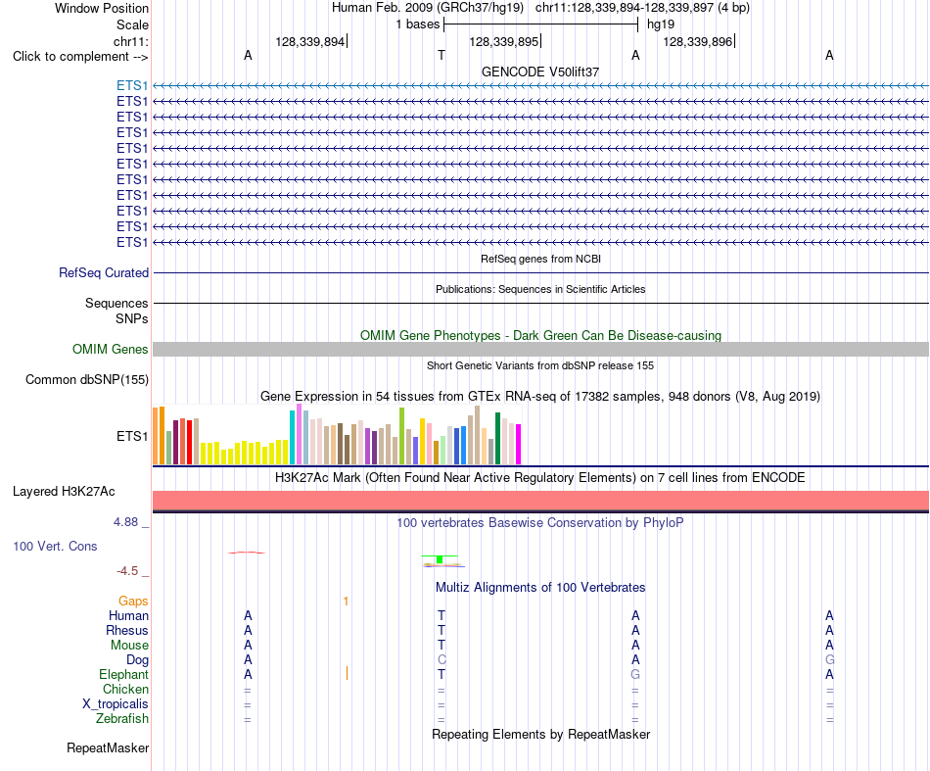Click the magenta bar in the GTEx chart
The width and height of the screenshot is (930, 771).
pyautogui.click(x=519, y=444)
